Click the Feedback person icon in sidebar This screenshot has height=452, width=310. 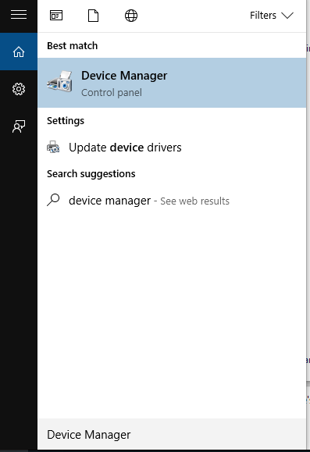(x=19, y=126)
